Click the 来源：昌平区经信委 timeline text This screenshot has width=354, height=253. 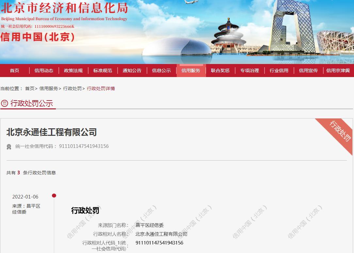[26, 209]
